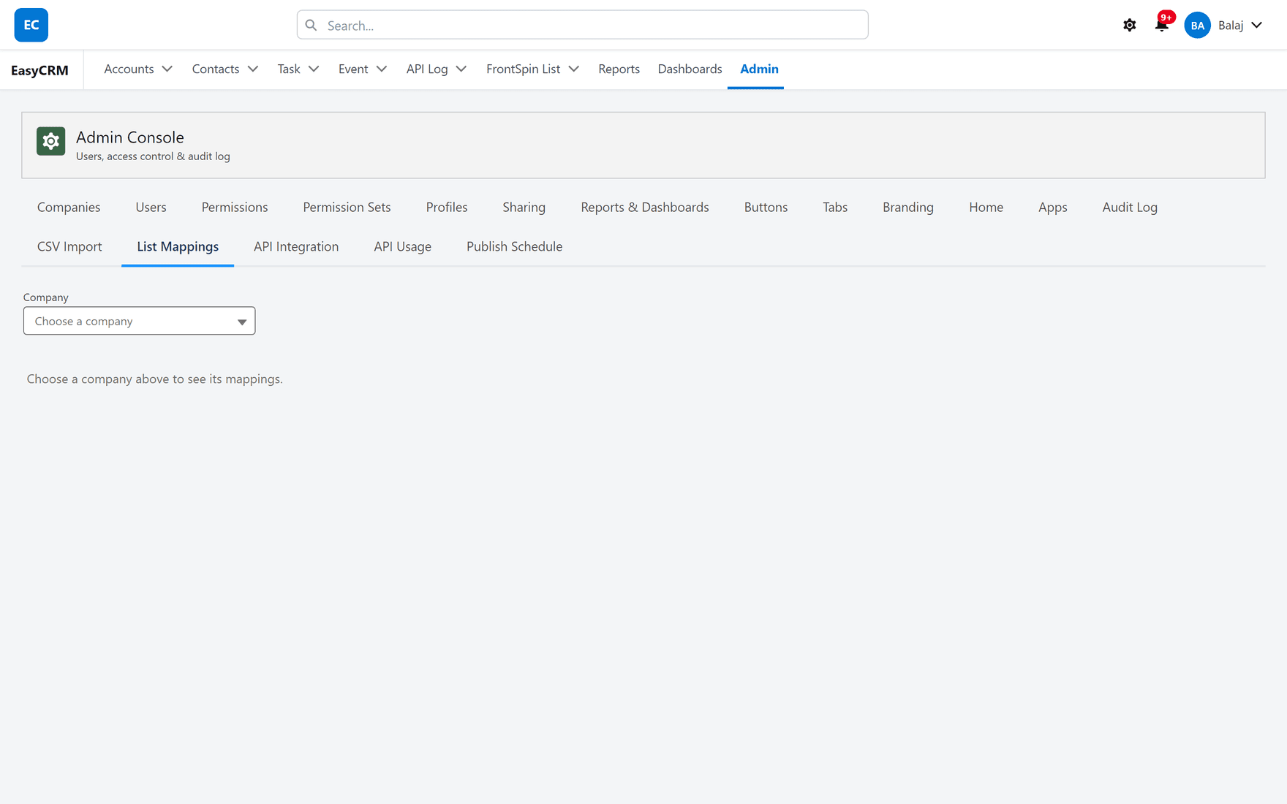Click the search magnifier icon

tap(312, 26)
